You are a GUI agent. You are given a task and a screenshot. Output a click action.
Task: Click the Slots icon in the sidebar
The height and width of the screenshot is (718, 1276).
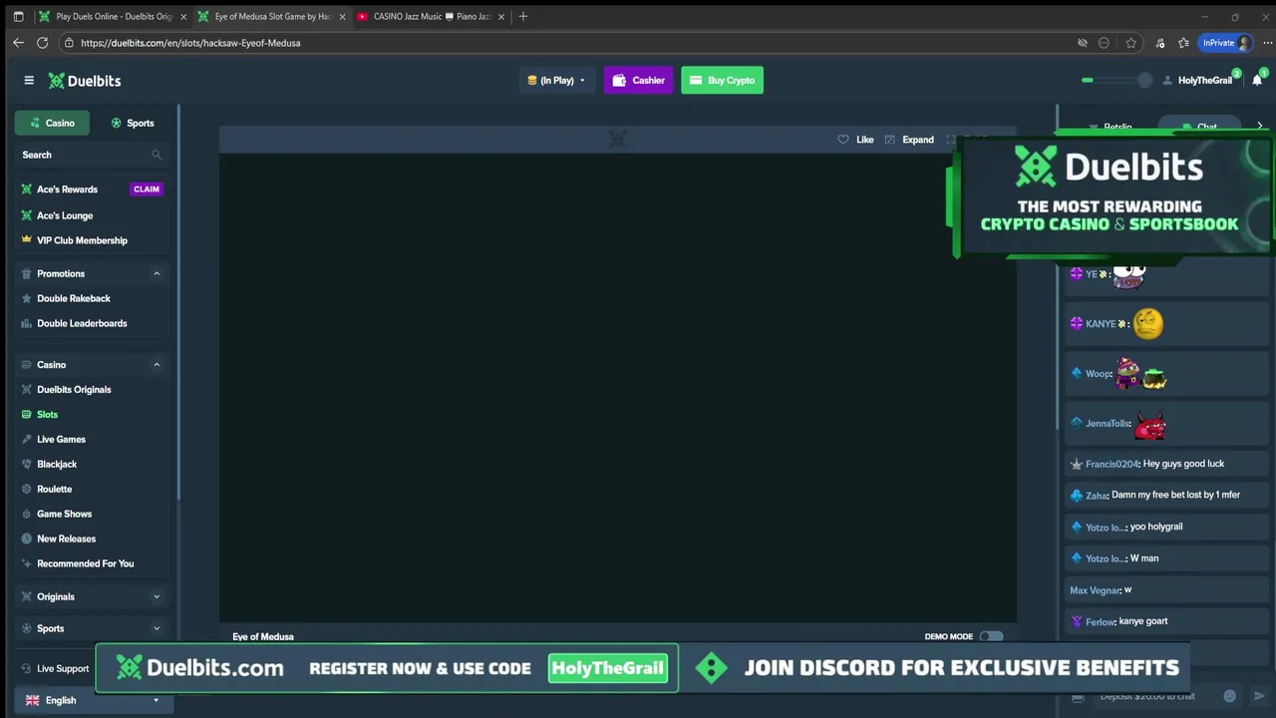coord(27,415)
